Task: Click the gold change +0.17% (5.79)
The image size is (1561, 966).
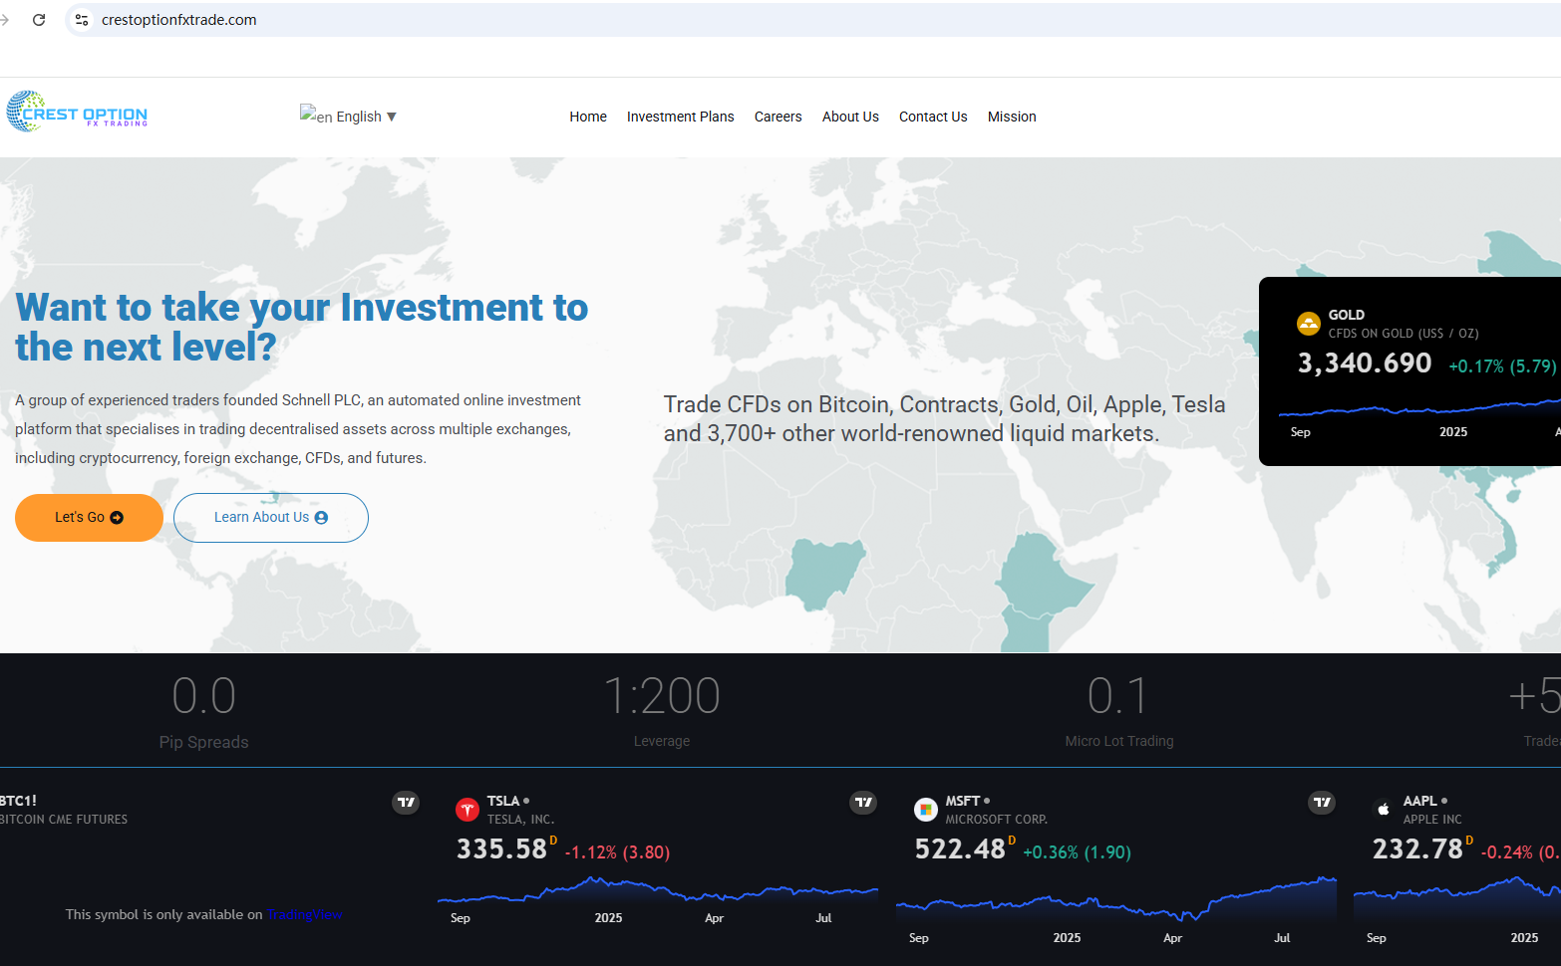Action: click(1502, 366)
